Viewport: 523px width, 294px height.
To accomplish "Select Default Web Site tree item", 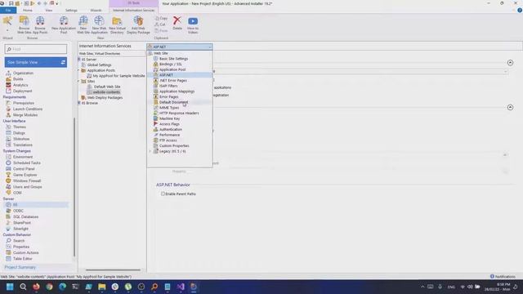I will 107,87.
